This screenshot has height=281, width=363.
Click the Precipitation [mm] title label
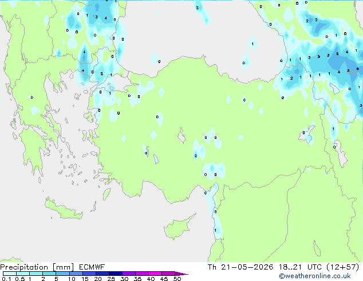(x=37, y=267)
